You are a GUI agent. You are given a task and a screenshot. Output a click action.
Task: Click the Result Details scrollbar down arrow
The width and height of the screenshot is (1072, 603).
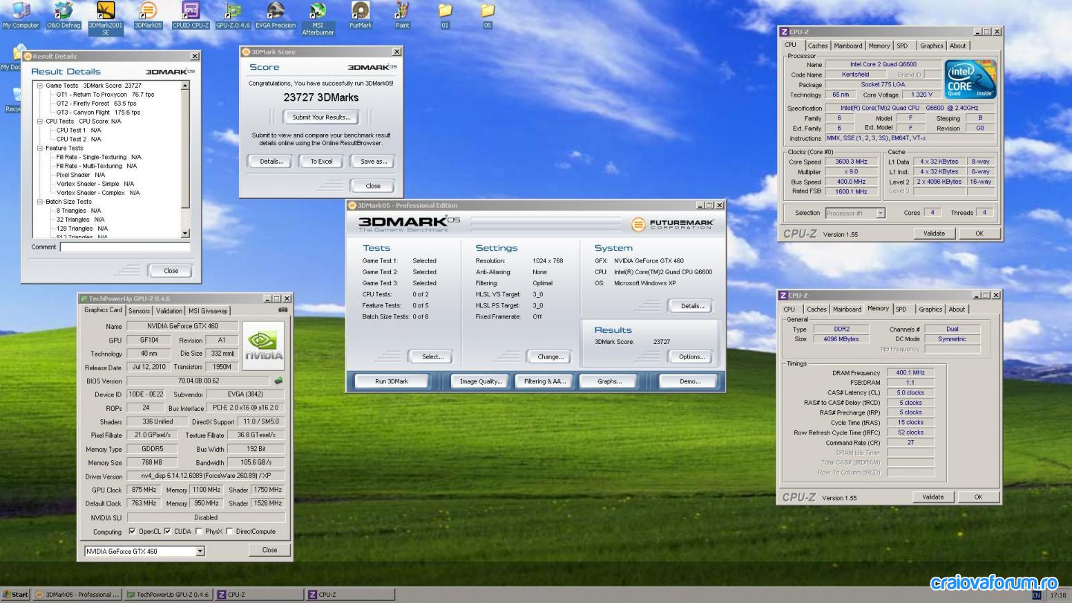click(185, 233)
